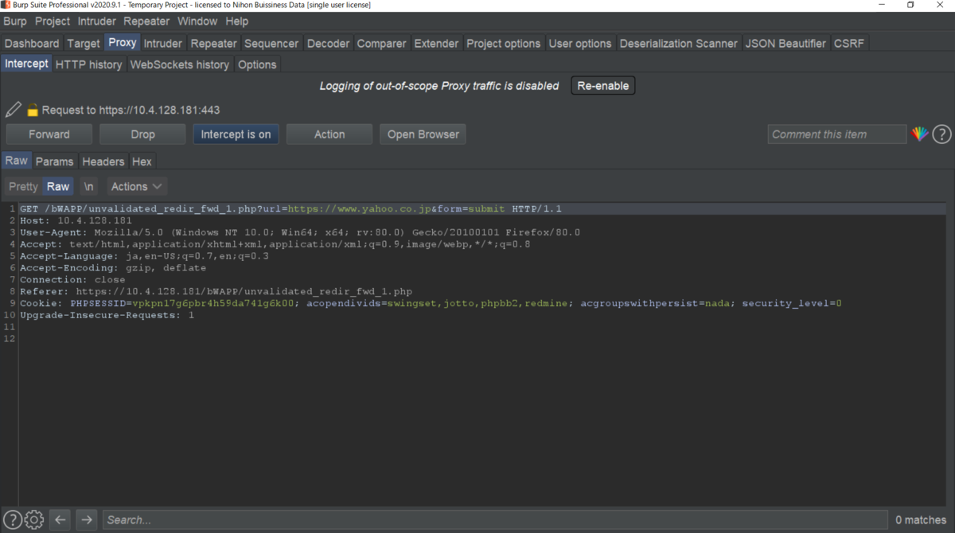Open the highlight color picker icon

(920, 134)
